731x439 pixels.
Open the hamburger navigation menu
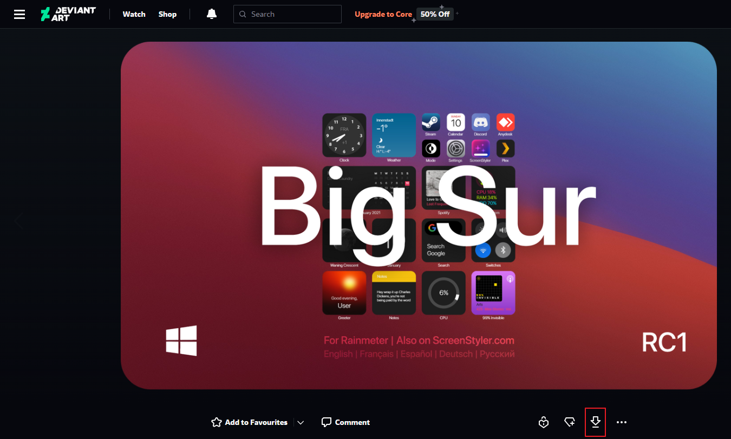pyautogui.click(x=19, y=14)
